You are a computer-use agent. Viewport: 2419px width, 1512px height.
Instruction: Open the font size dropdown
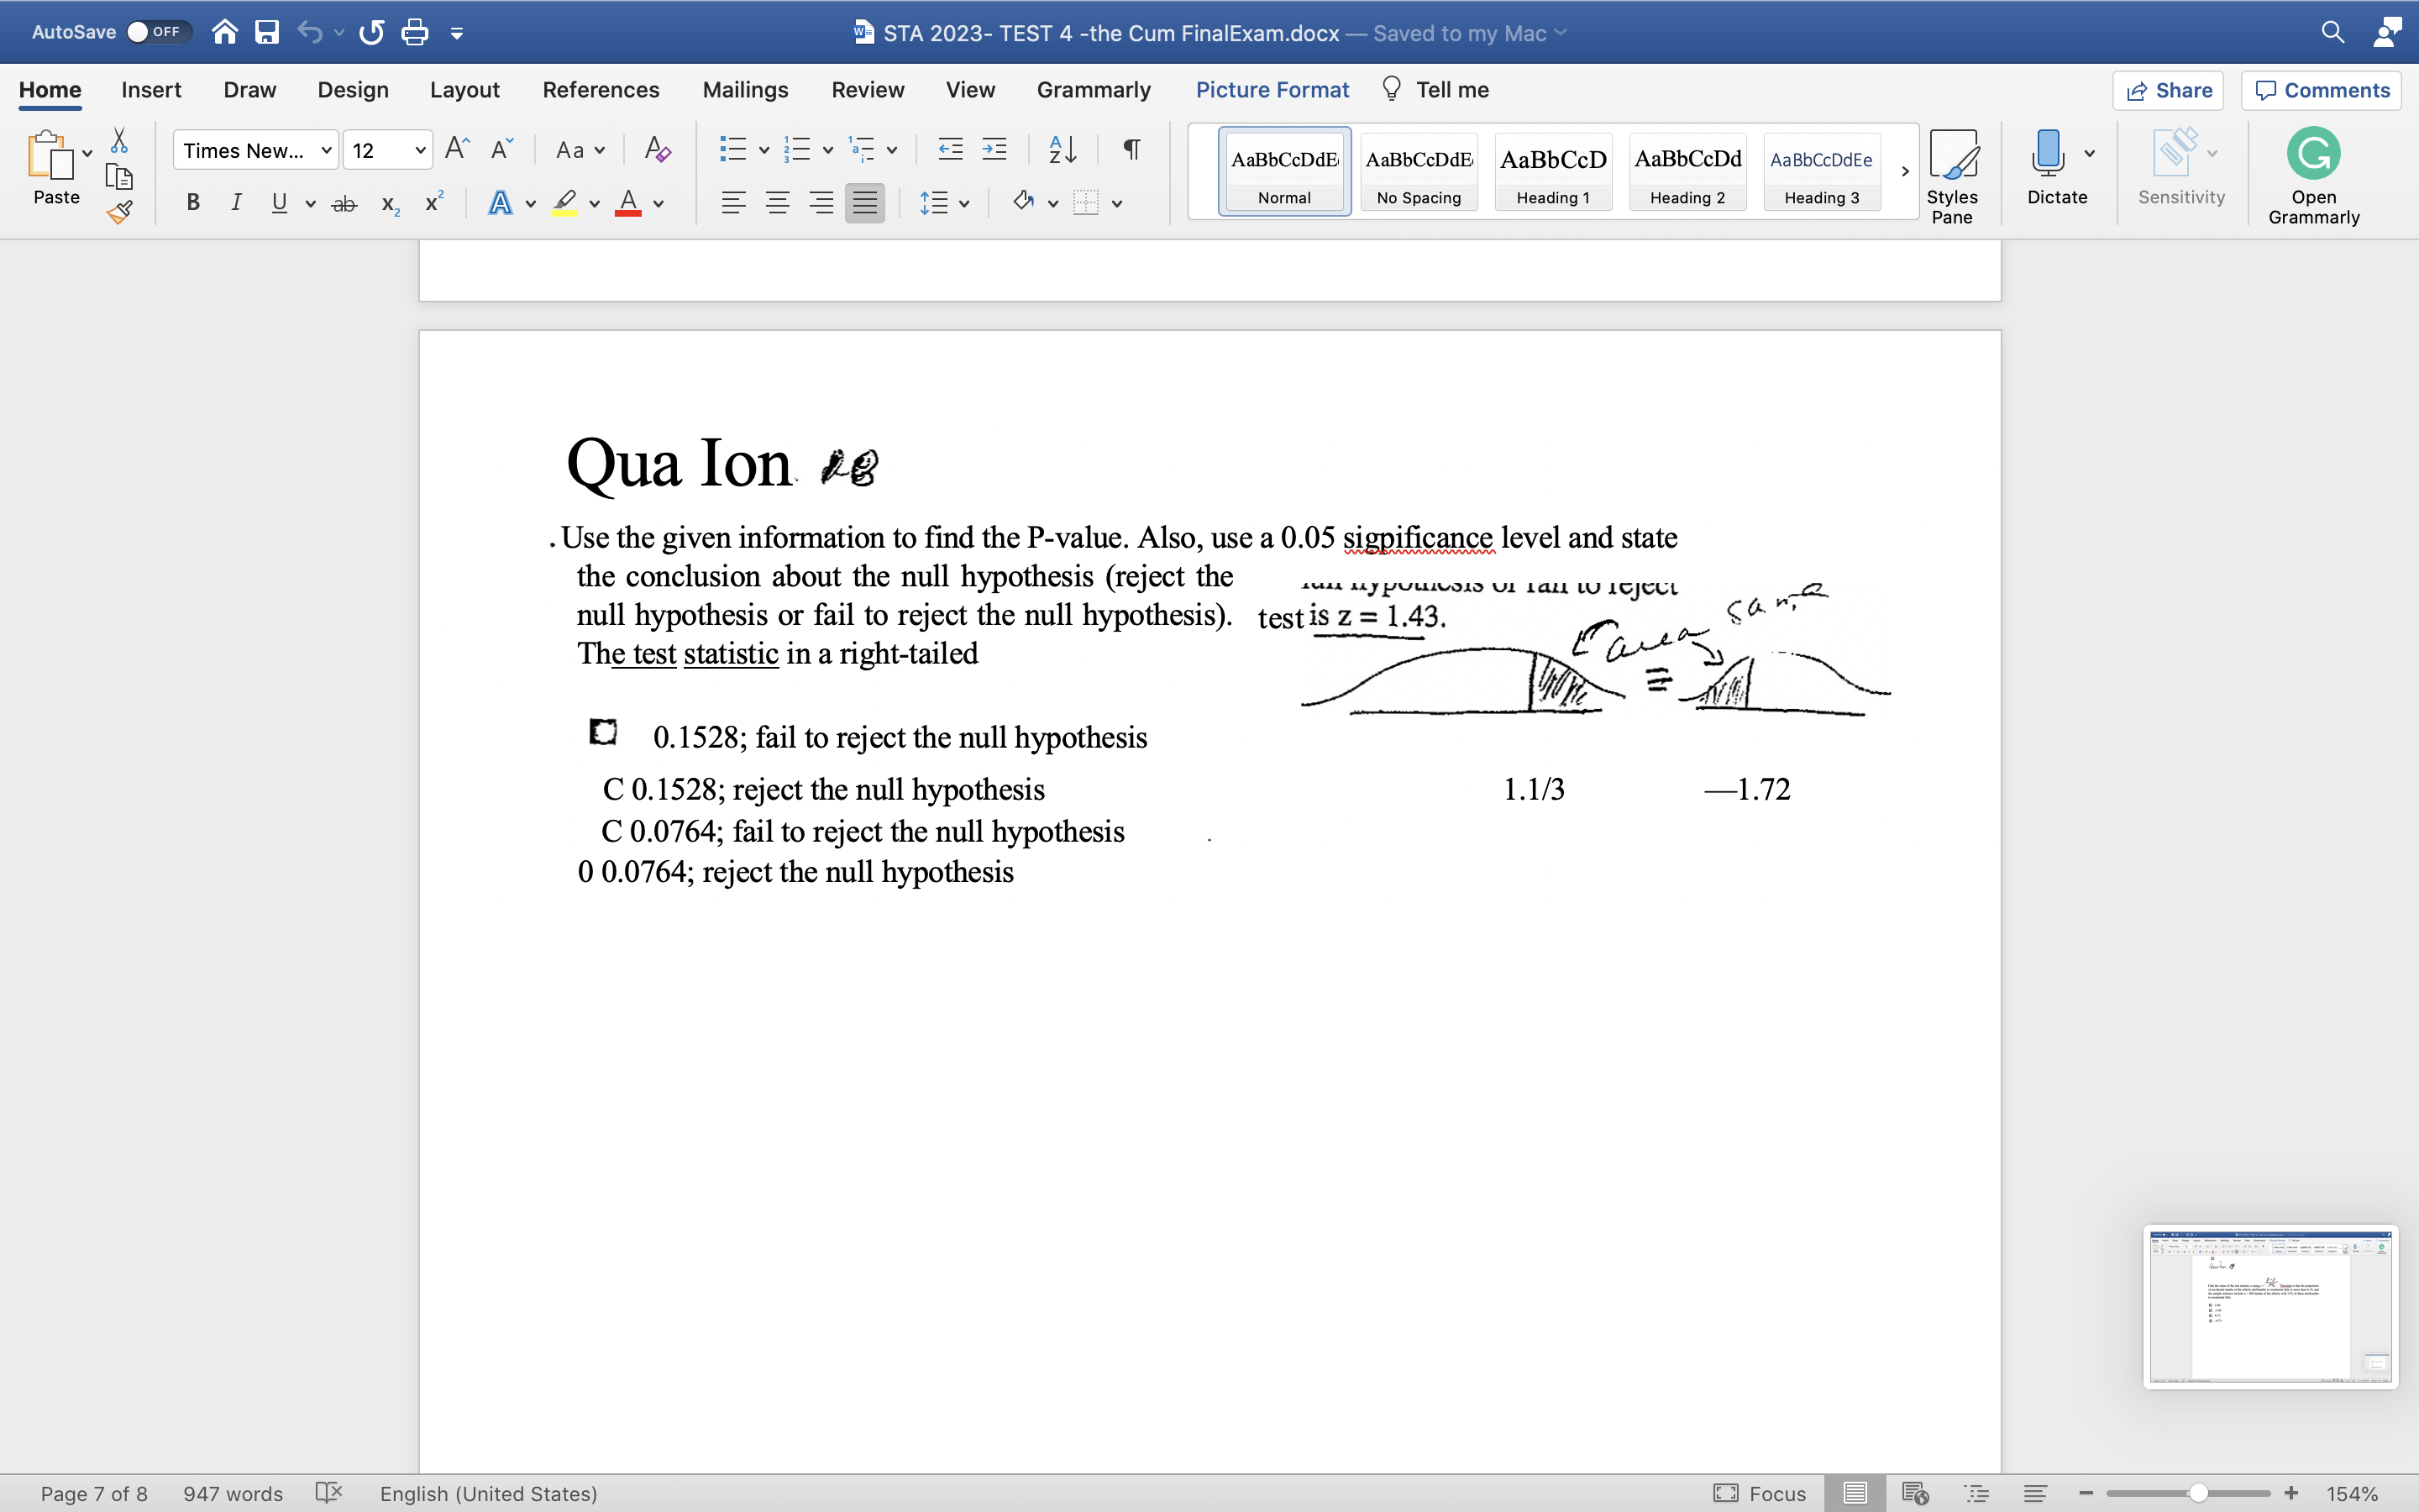(421, 149)
